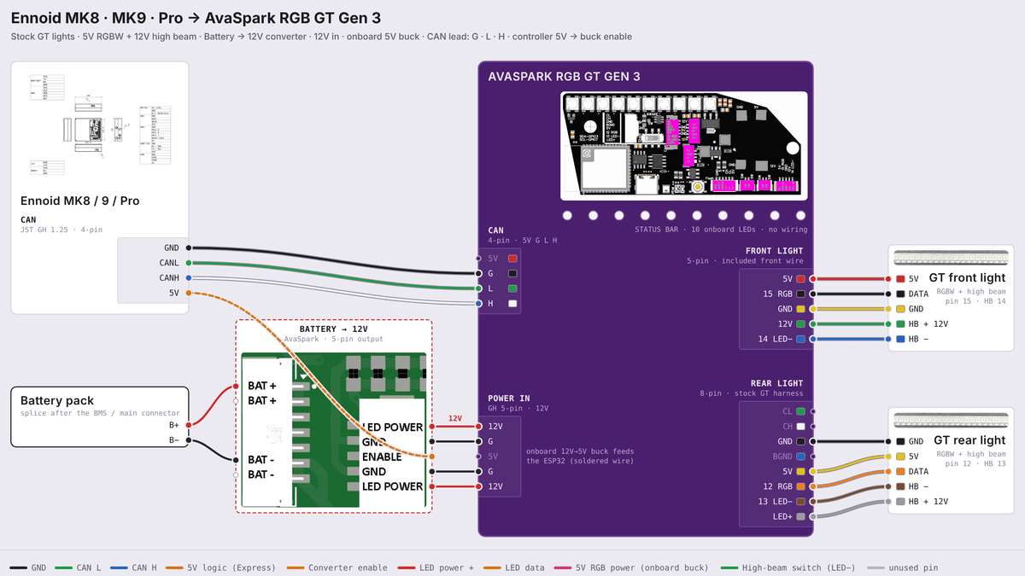Click the red '12V' wire label near Power In
Viewport: 1025px width, 576px height.
click(455, 419)
